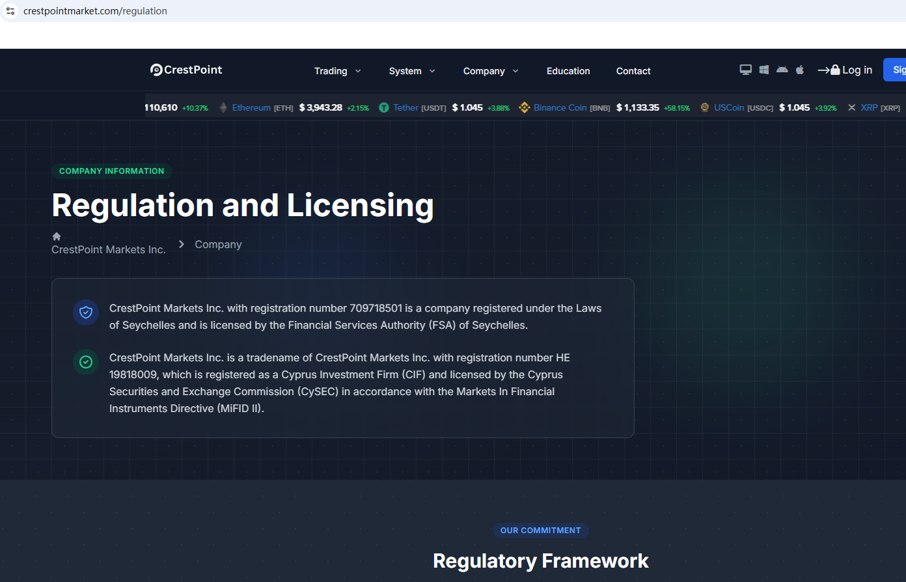Screen dimensions: 906x582
Task: Click the home icon in breadcrumb
Action: [x=57, y=236]
